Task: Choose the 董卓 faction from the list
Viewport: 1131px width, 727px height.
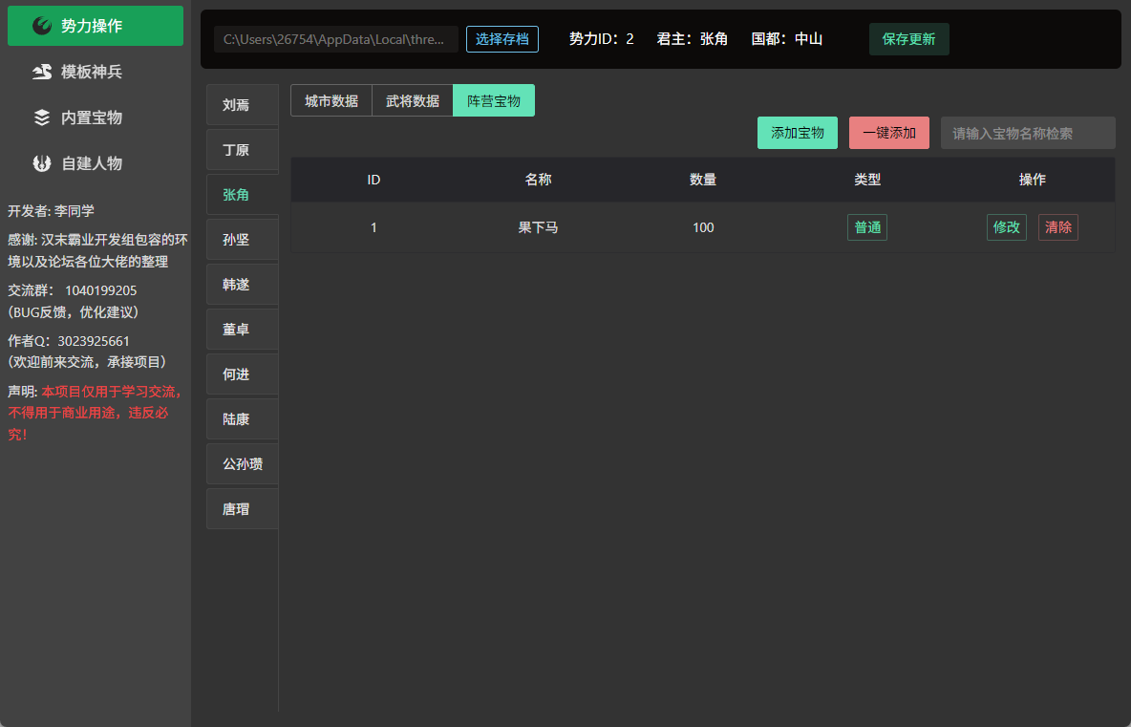Action: 243,329
